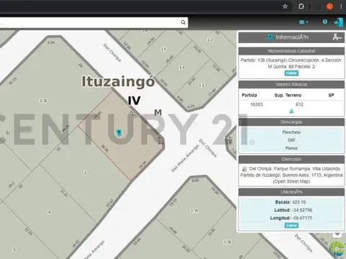The width and height of the screenshot is (346, 259).
Task: Copy the Nomenclatura Catastral text
Action: [291, 73]
